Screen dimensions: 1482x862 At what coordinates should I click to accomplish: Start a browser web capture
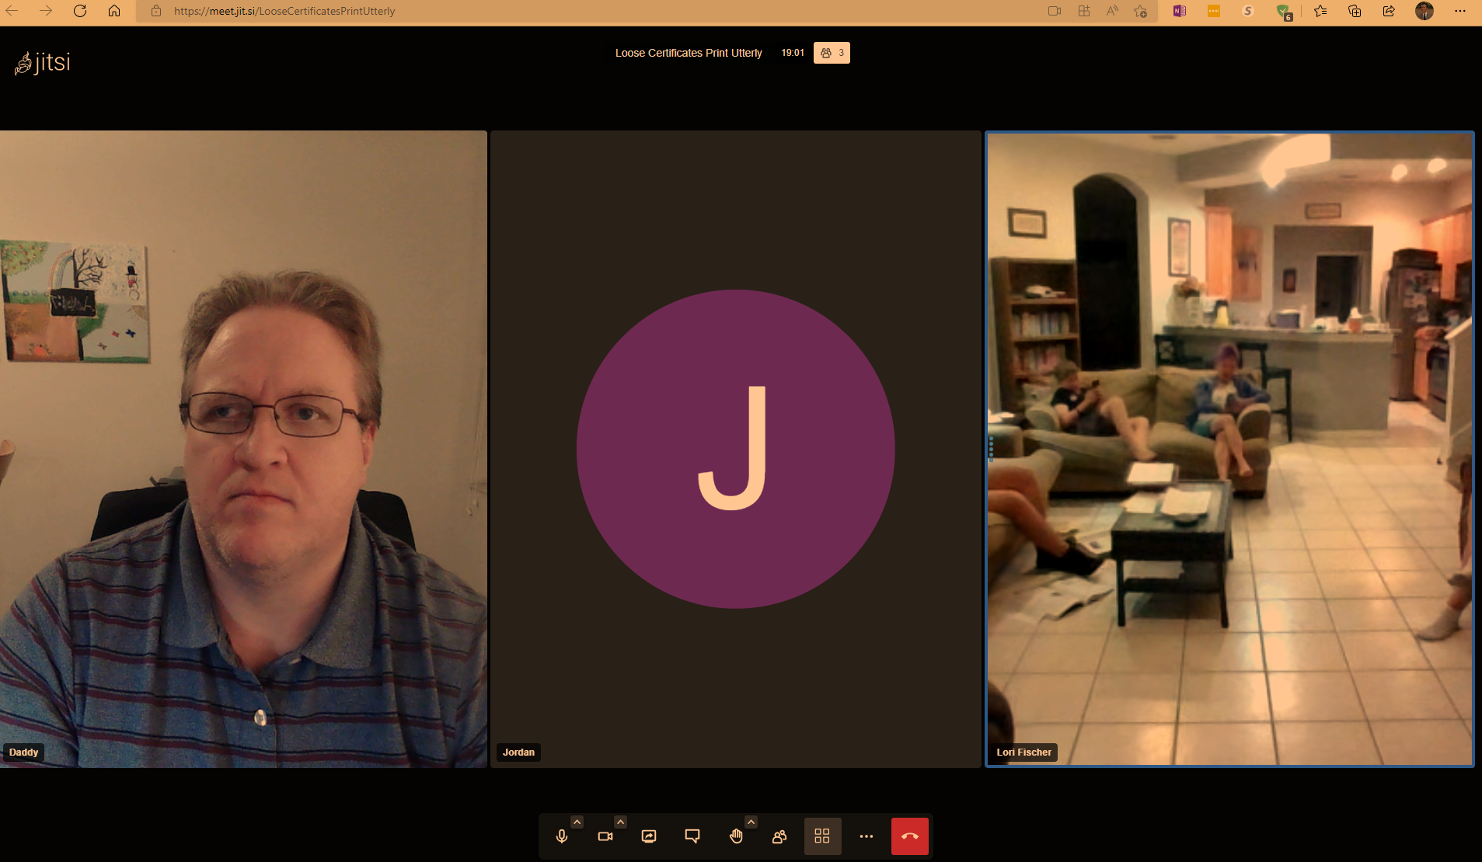click(x=1054, y=11)
